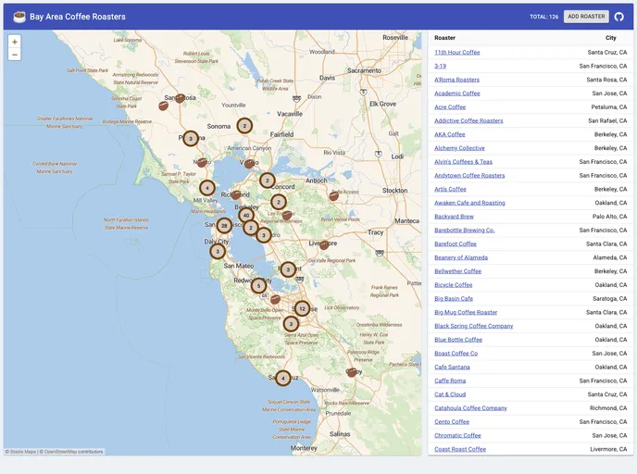The image size is (637, 474).
Task: Click the coffee bean marker near Antioch
Action: [x=333, y=196]
